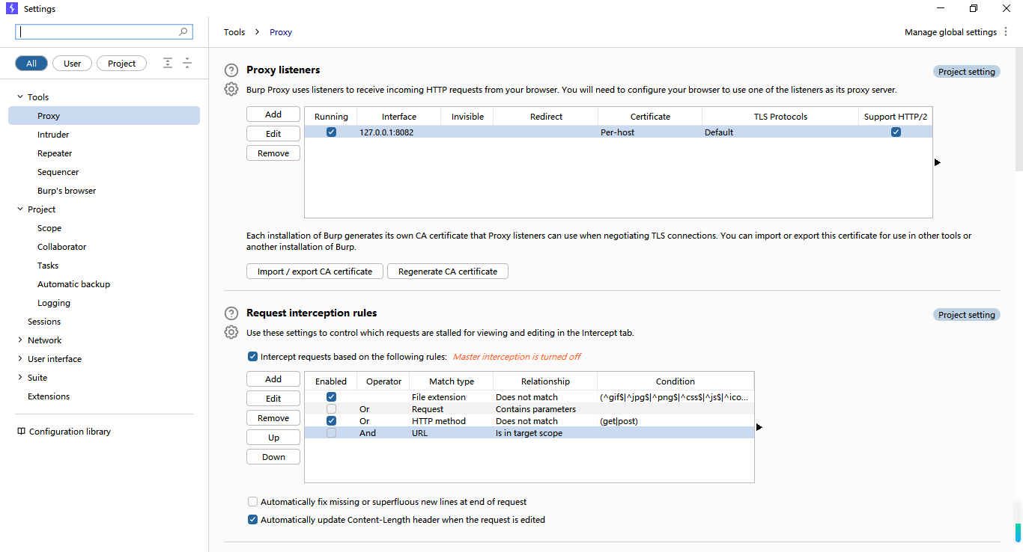Collapse the Tools tree section
This screenshot has width=1023, height=552.
(20, 97)
